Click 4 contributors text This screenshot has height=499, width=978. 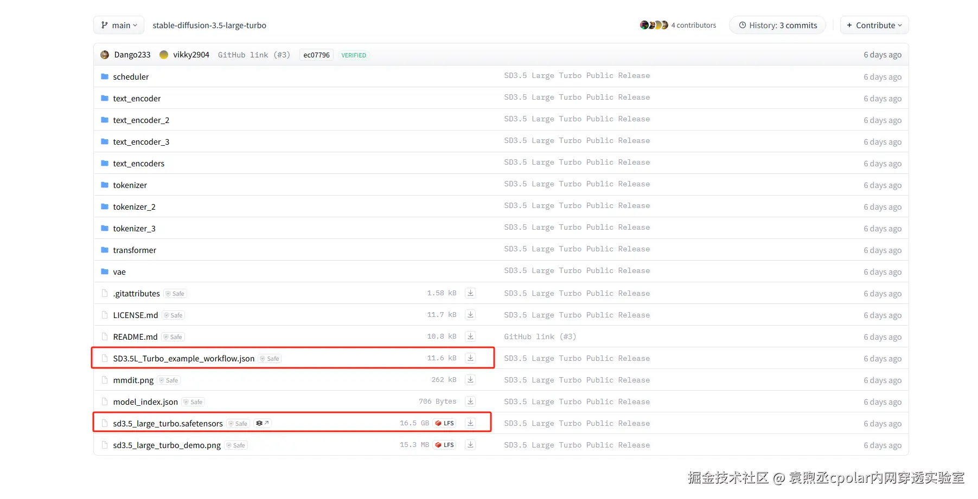point(693,25)
